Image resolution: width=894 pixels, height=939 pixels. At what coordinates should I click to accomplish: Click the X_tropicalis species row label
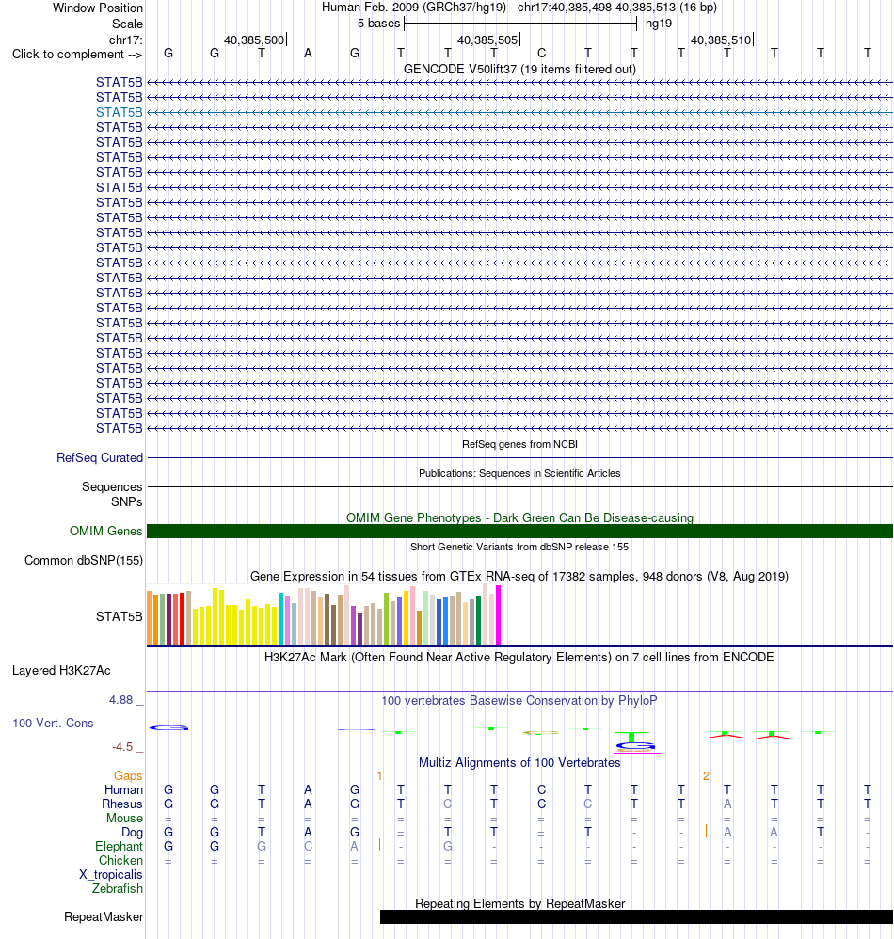[111, 874]
